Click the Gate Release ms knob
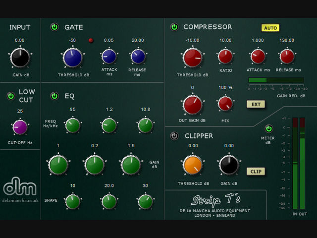Screen dimensions: 317x238 click(138, 57)
